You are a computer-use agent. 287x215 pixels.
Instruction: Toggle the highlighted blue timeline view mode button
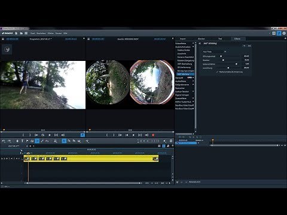point(164,146)
